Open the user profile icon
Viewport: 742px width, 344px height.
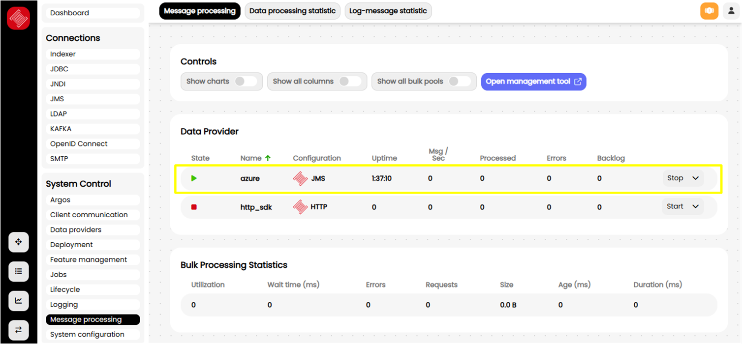[x=732, y=11]
